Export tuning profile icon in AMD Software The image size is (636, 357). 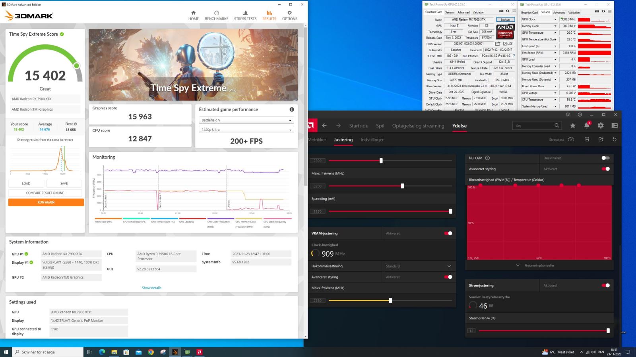click(x=601, y=140)
